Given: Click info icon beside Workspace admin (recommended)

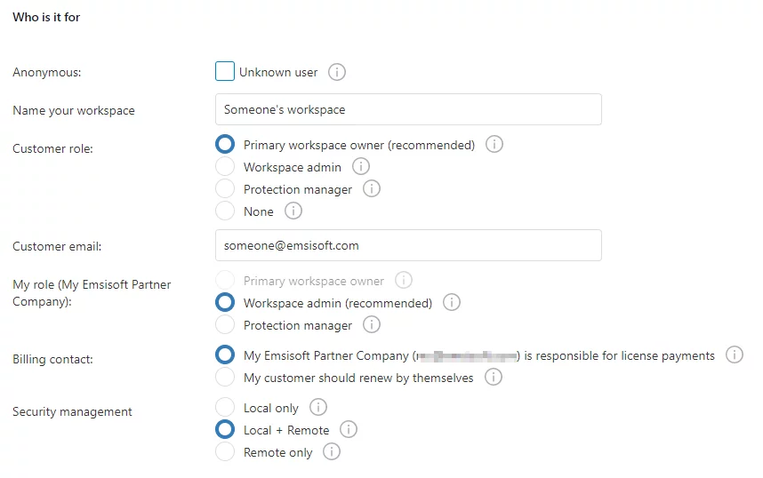Looking at the screenshot, I should click(452, 302).
